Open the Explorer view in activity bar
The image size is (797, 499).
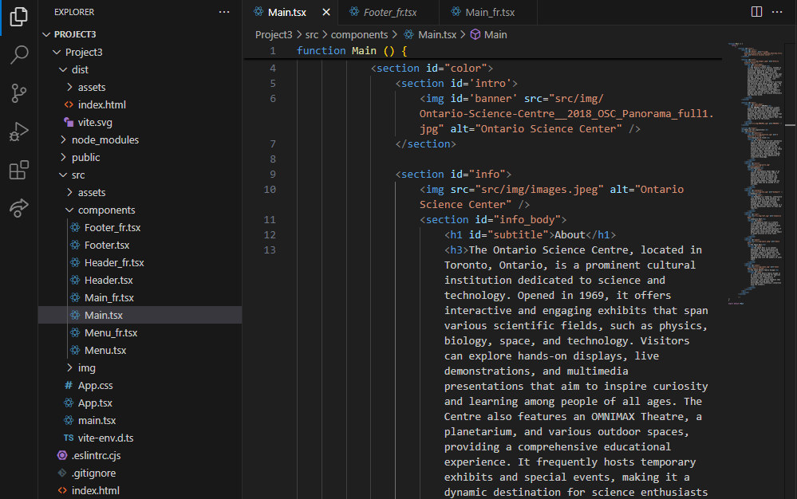coord(18,17)
